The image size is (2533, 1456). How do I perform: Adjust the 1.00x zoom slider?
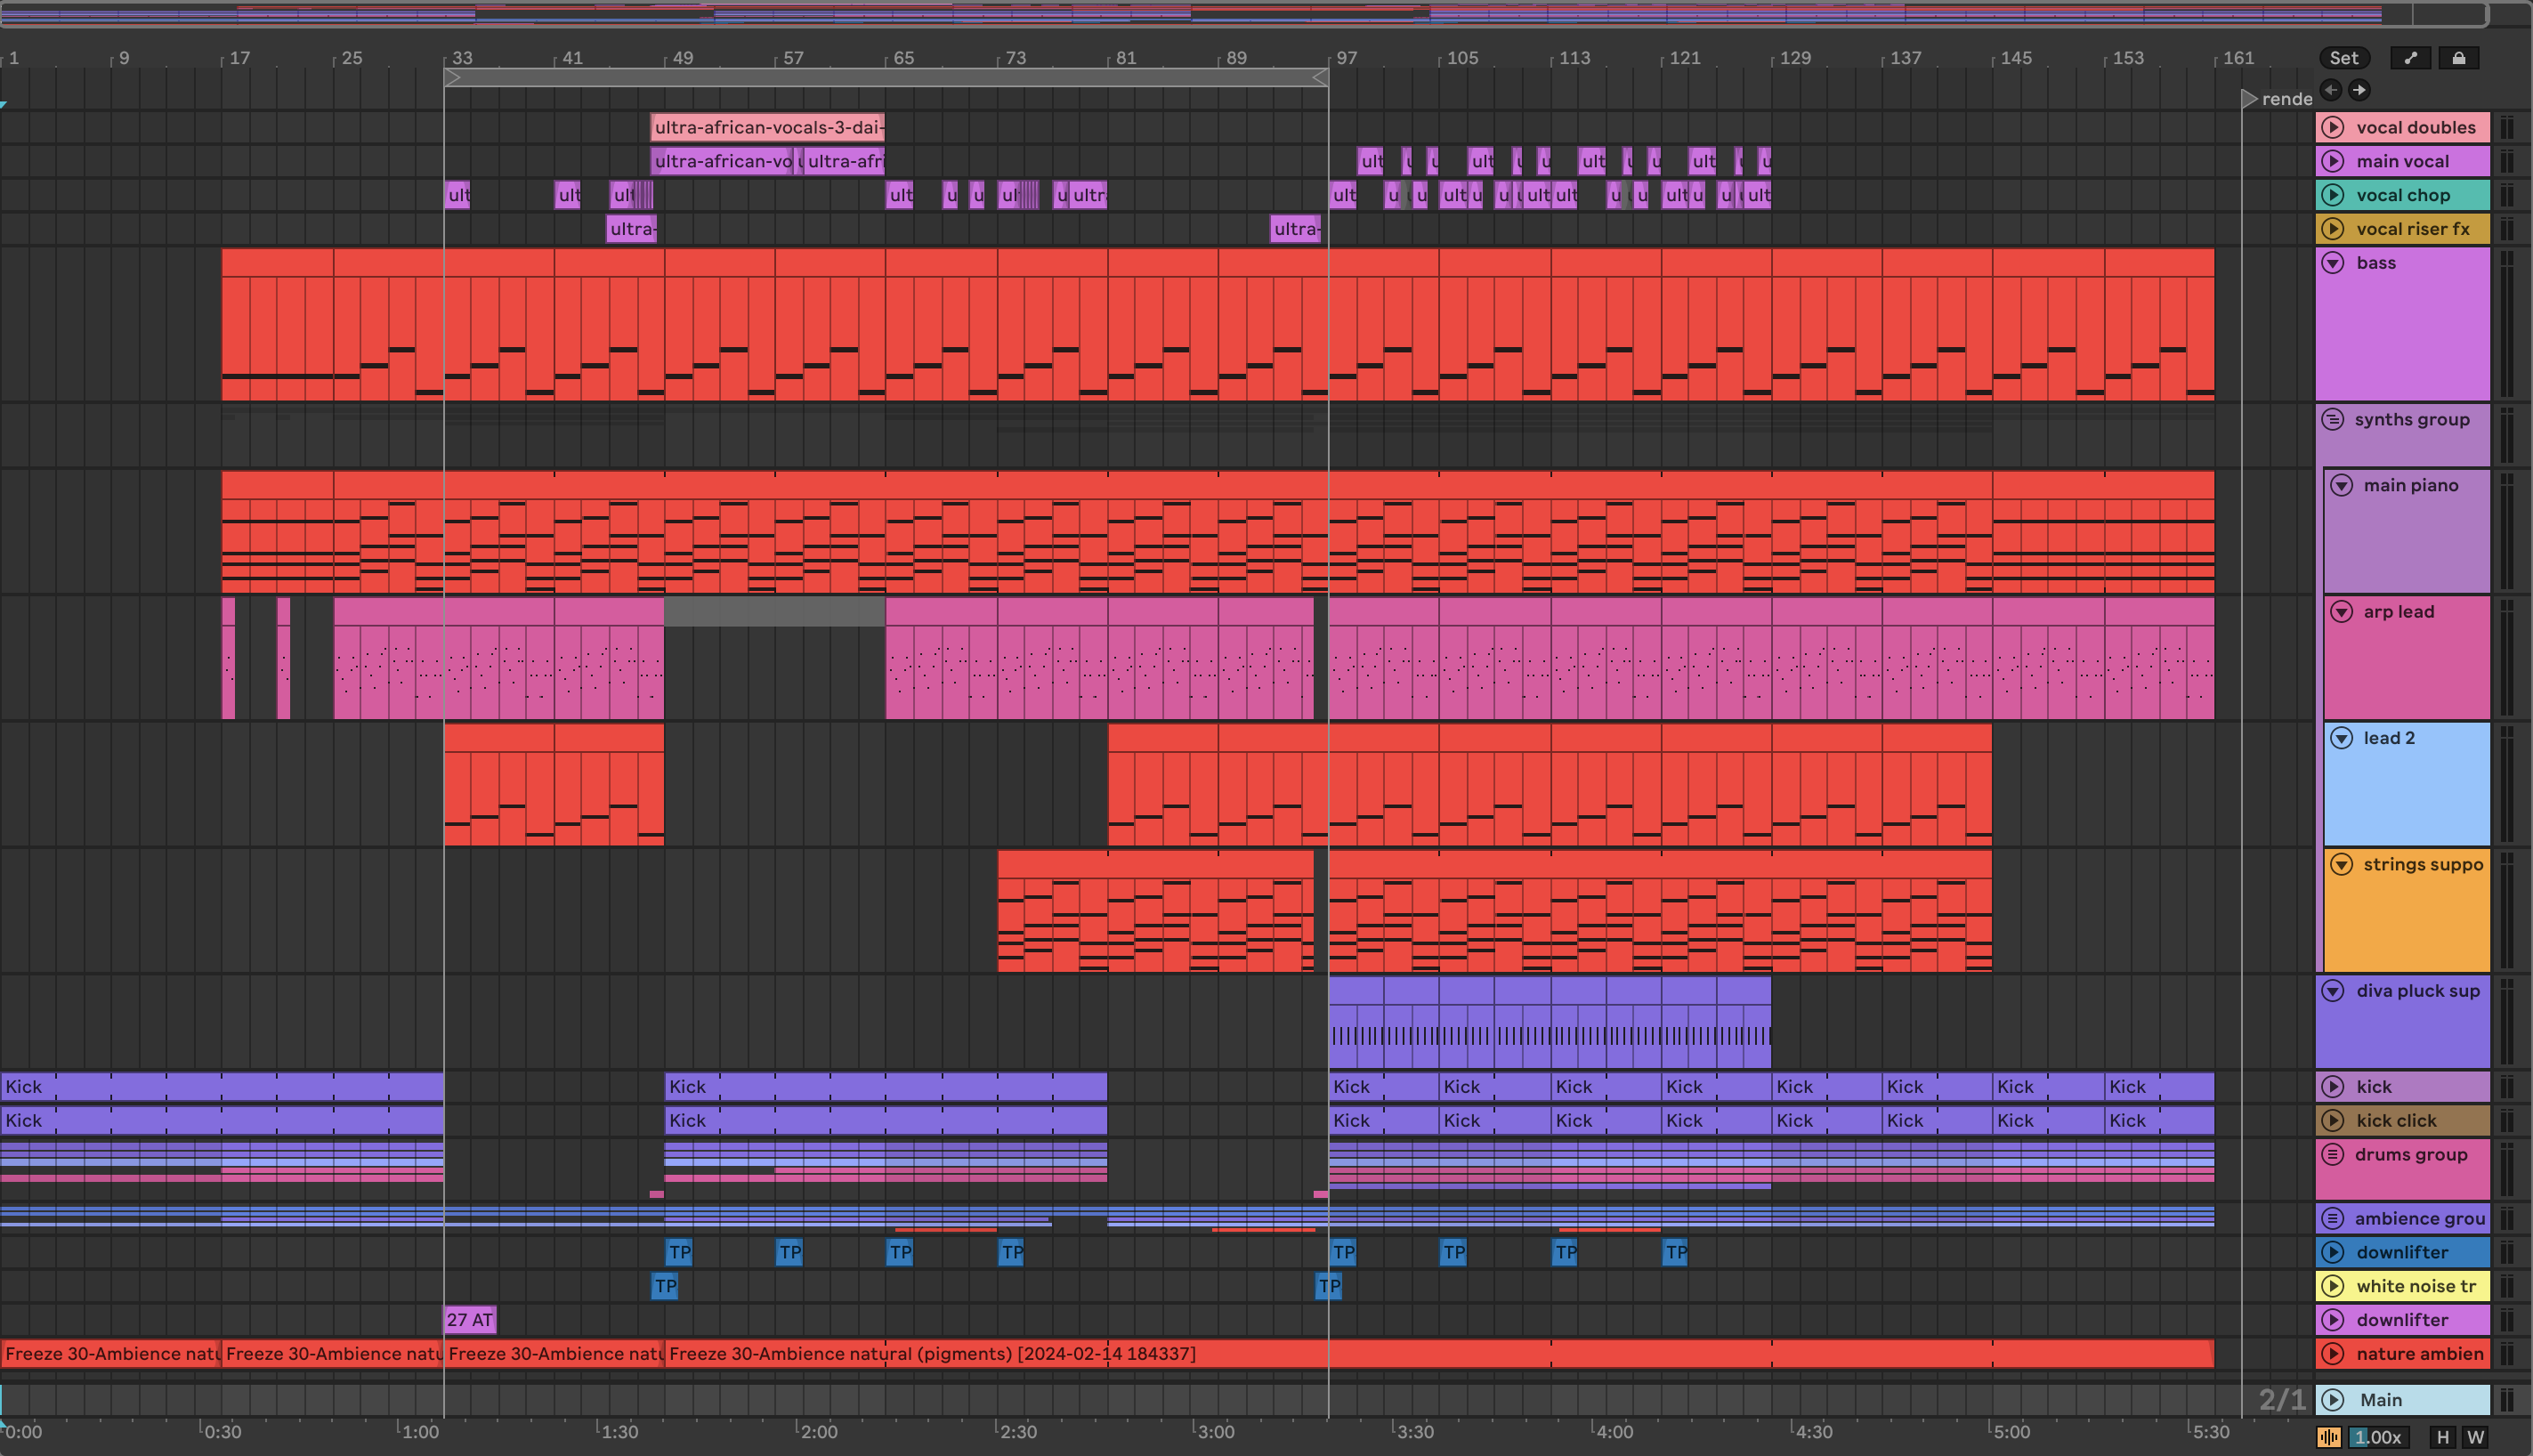pyautogui.click(x=2378, y=1437)
